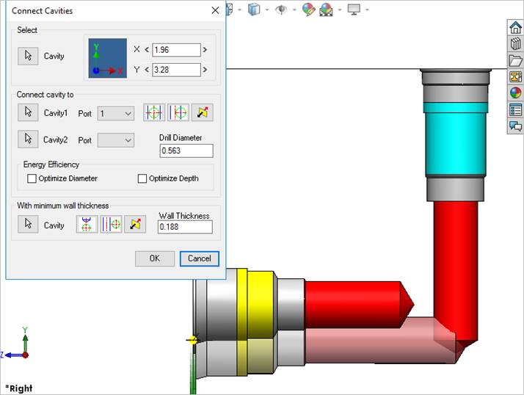Enable the Optimize Depth checkbox
Screen dimensions: 524x395
pos(142,178)
